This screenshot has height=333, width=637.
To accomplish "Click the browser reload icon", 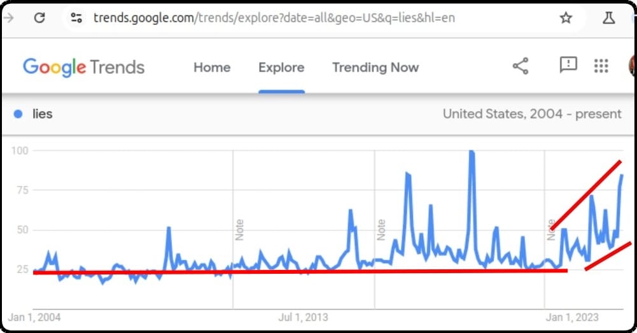I will click(x=39, y=17).
